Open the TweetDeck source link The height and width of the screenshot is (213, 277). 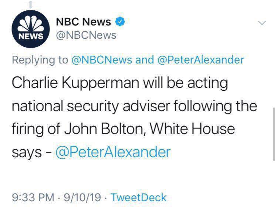139,197
